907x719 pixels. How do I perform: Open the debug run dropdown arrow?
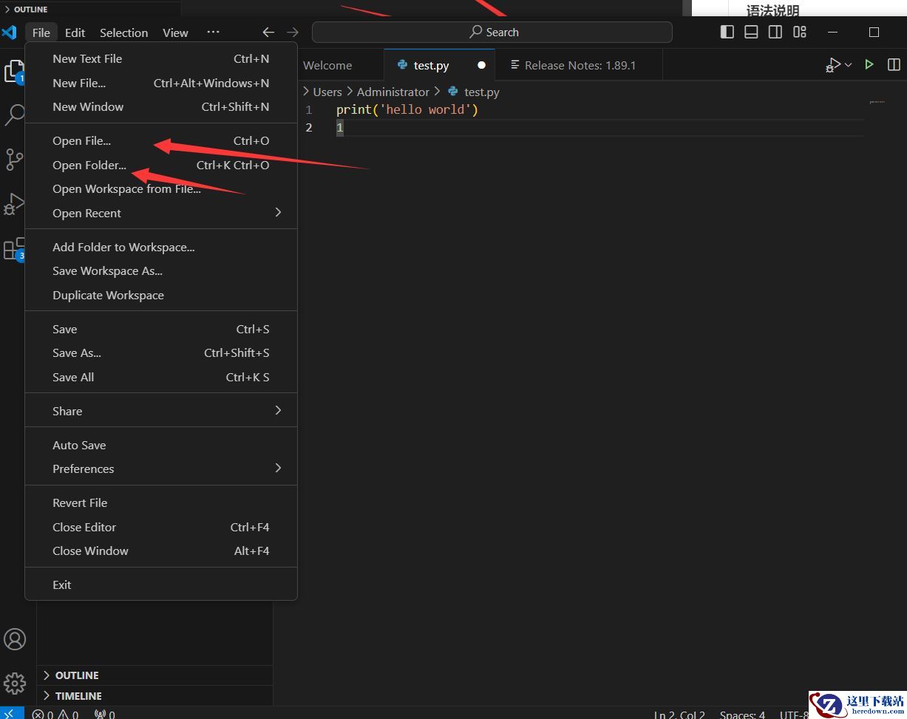[849, 65]
